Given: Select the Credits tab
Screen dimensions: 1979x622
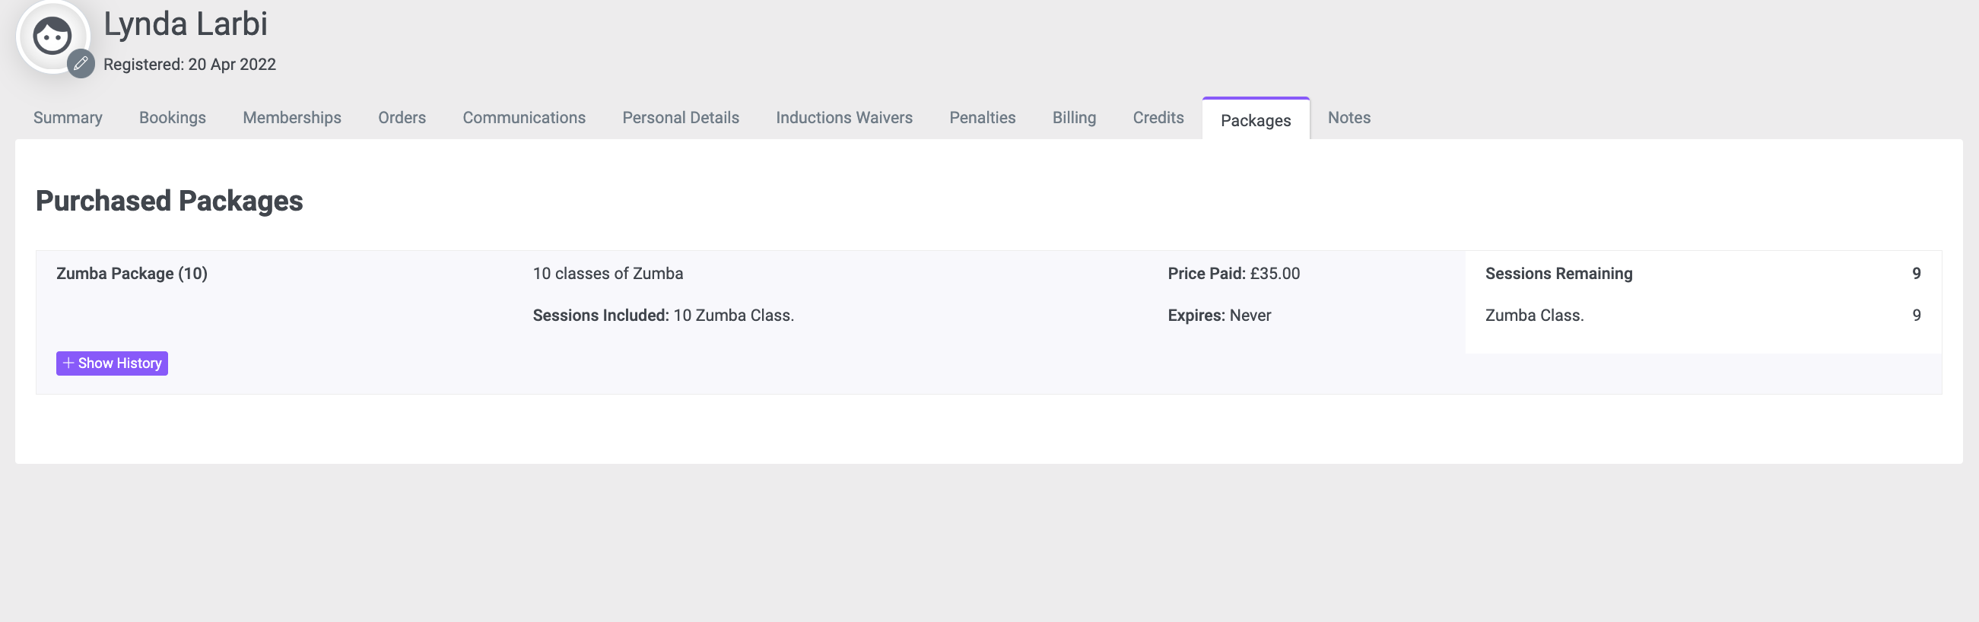Looking at the screenshot, I should pos(1158,118).
